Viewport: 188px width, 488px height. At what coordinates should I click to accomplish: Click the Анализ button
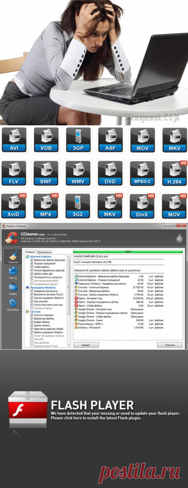[x=86, y=345]
